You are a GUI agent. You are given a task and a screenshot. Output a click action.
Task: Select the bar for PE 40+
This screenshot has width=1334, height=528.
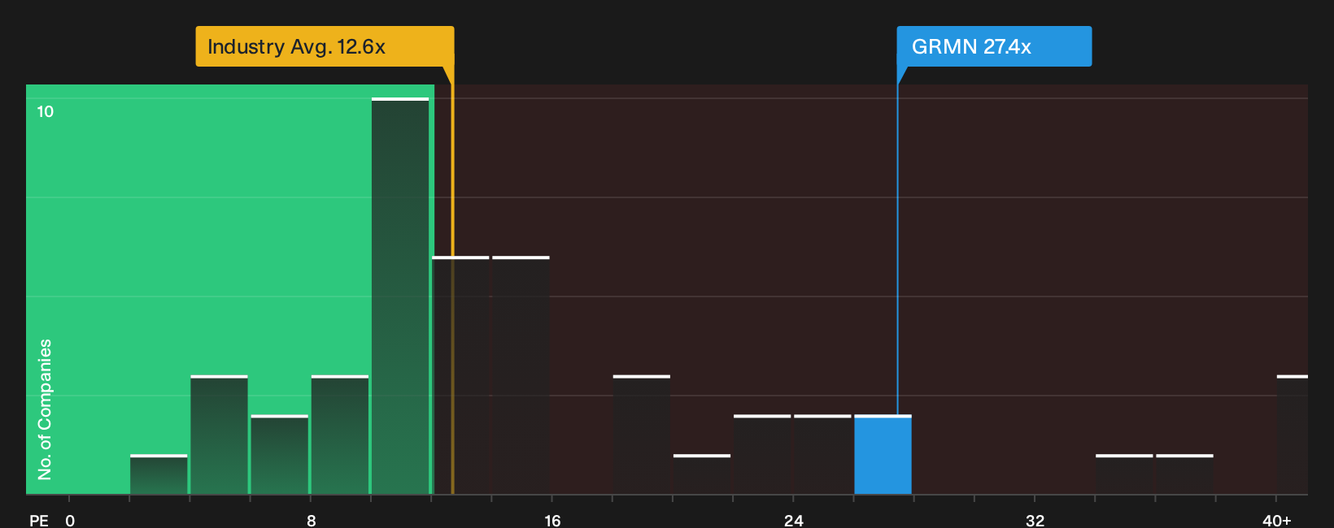(x=1293, y=435)
